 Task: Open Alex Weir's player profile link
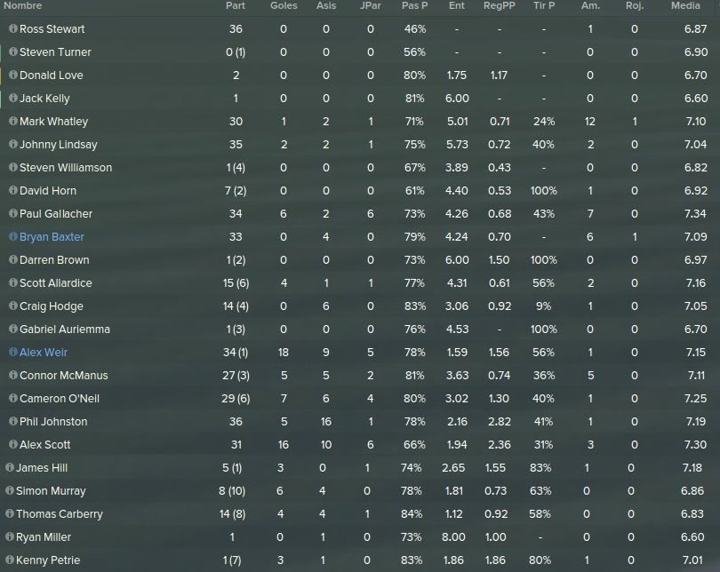(44, 353)
